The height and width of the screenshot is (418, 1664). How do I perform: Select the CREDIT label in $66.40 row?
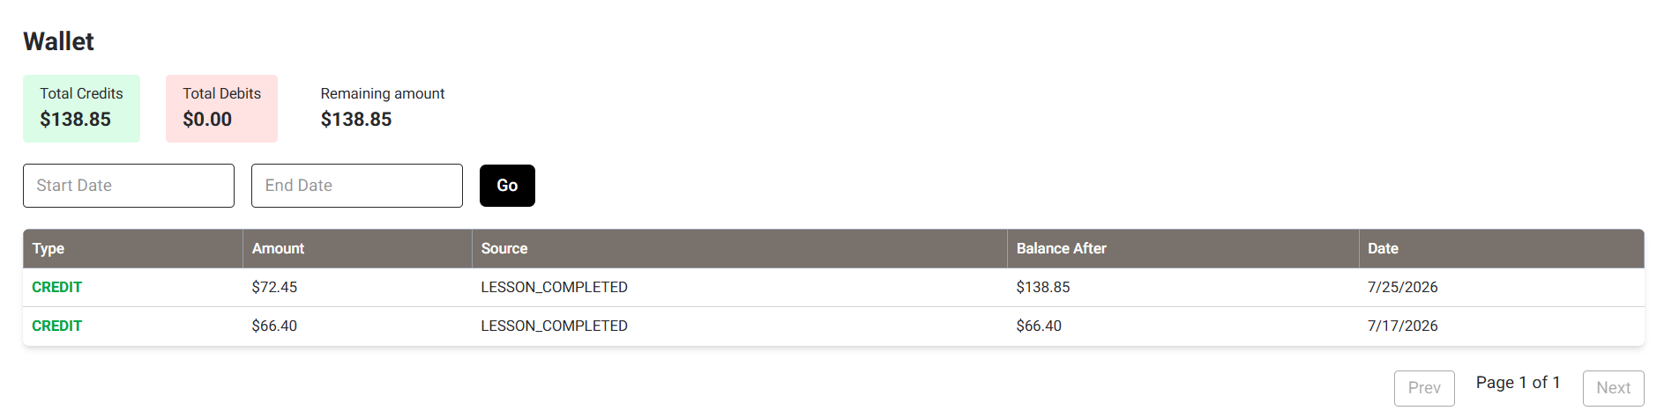coord(57,326)
